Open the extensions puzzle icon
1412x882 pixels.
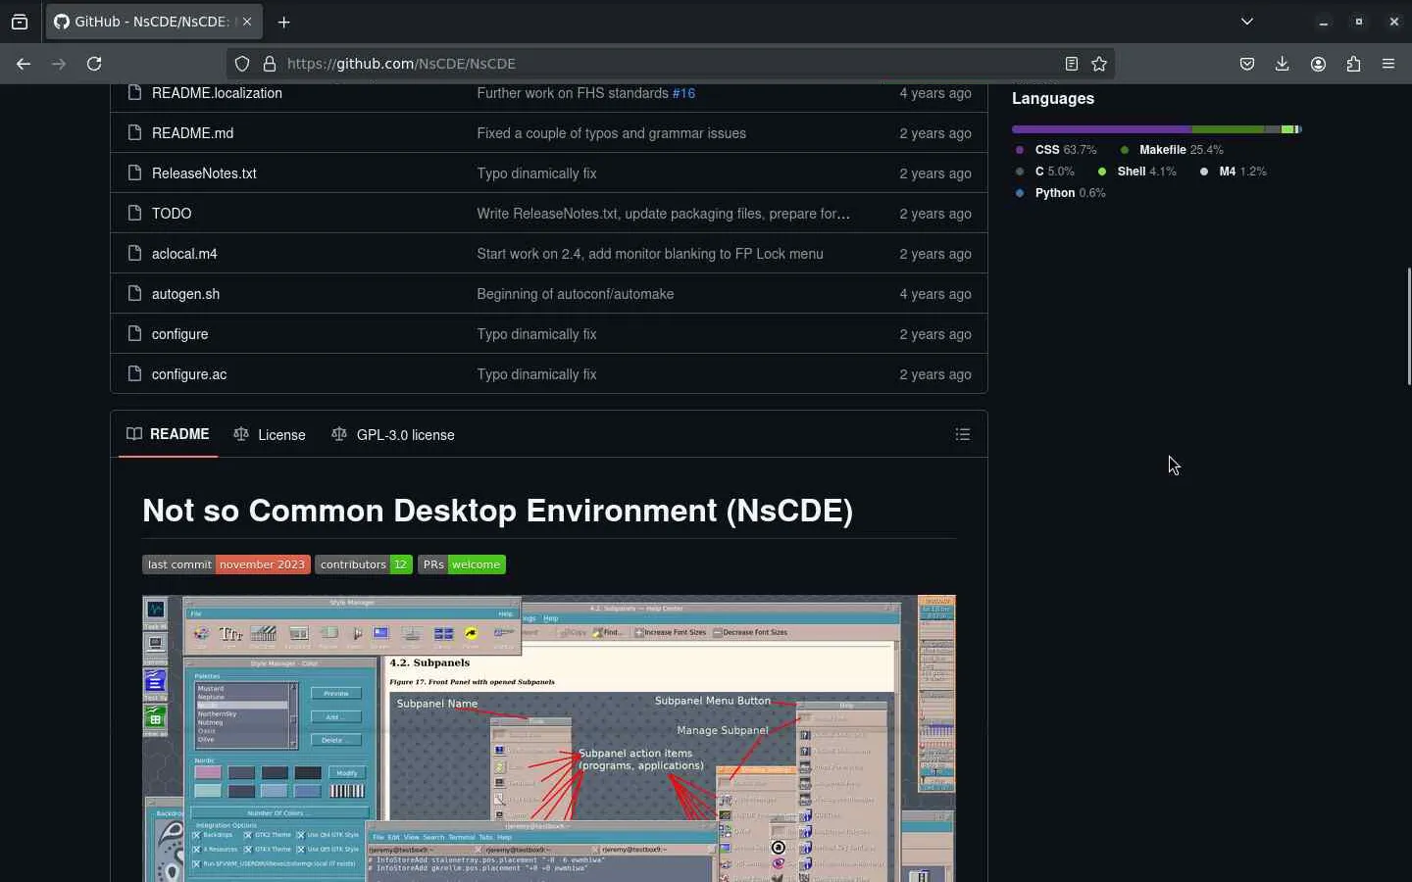[1353, 64]
